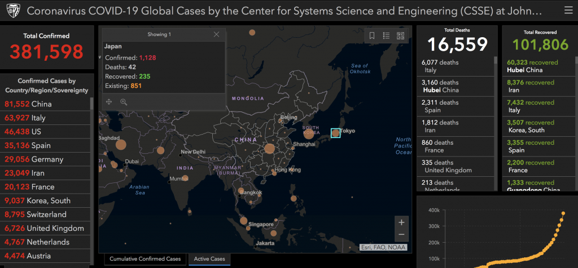Click 8,376 recovered Iran entry
Viewport: 578px width, 268px height.
[x=538, y=86]
